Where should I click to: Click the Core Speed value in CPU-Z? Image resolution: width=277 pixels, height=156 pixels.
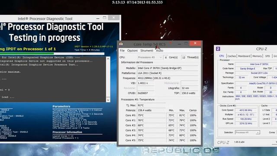246,110
